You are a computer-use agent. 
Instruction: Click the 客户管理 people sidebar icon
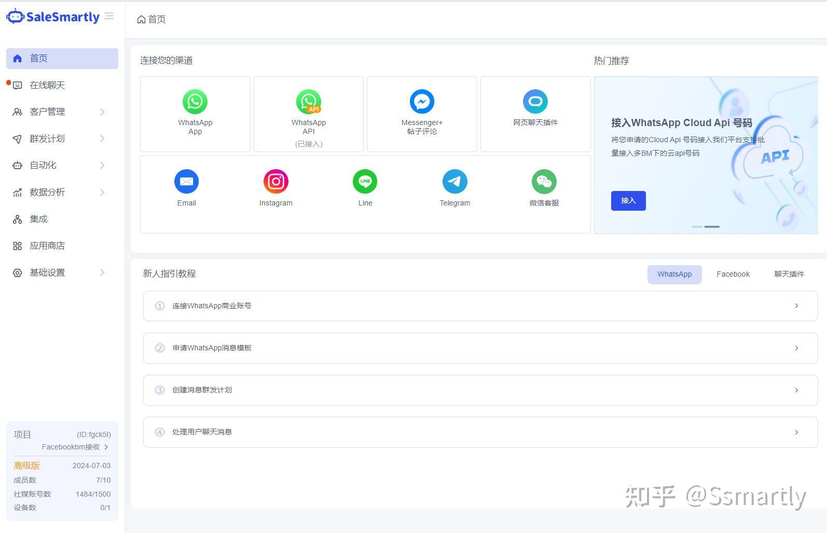(x=17, y=112)
